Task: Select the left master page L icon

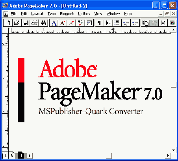Action: pyautogui.click(x=6, y=156)
